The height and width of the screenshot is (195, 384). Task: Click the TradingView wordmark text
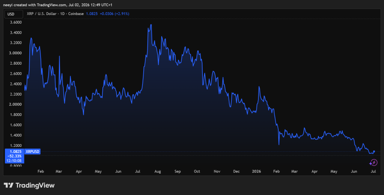(x=35, y=186)
